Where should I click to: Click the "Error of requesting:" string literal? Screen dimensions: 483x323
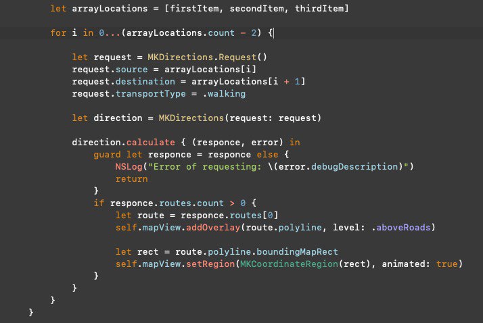[x=205, y=167]
